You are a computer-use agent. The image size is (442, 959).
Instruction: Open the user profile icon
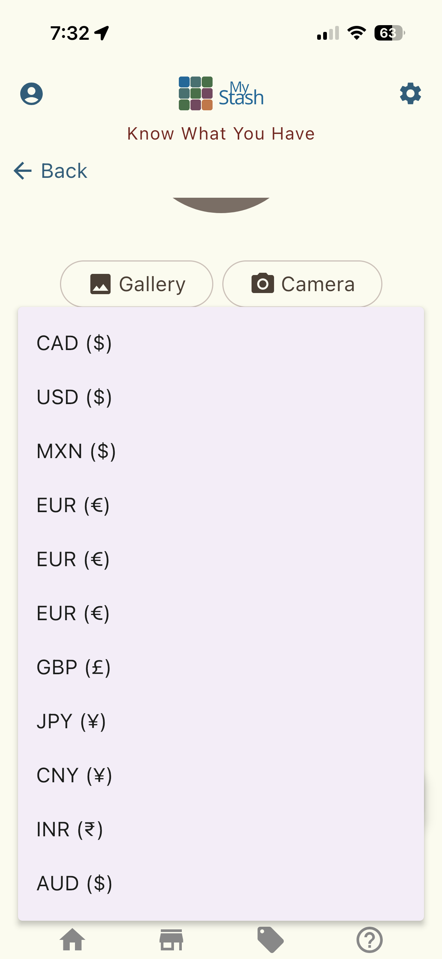tap(31, 93)
